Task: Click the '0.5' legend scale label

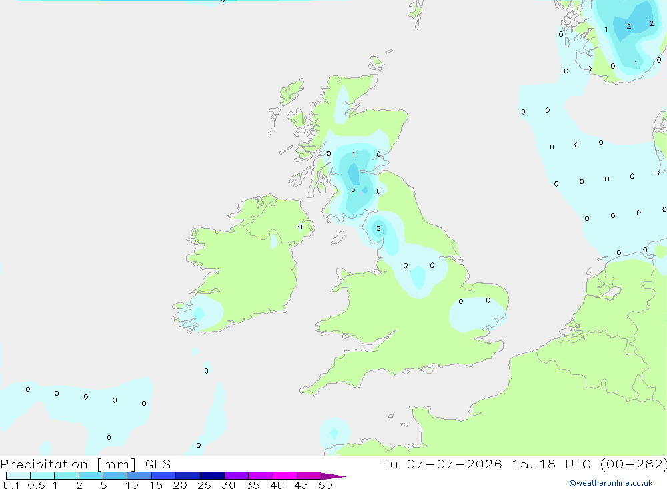Action: click(36, 485)
